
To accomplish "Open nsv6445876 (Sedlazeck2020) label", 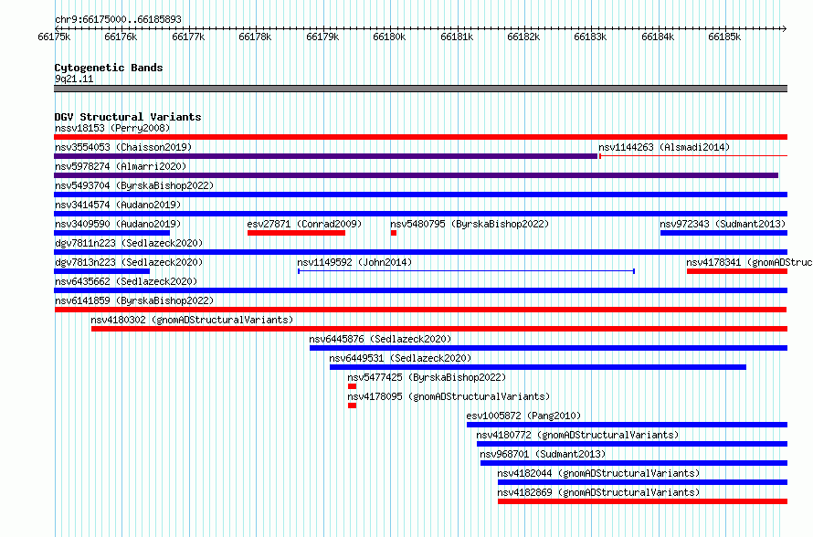I will (x=380, y=339).
